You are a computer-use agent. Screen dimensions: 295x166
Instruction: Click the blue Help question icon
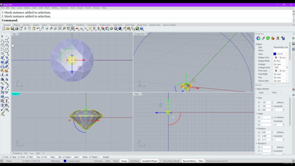[x=142, y=29]
